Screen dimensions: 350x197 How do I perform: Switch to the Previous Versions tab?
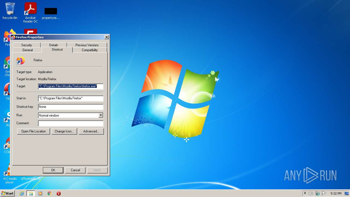click(87, 45)
